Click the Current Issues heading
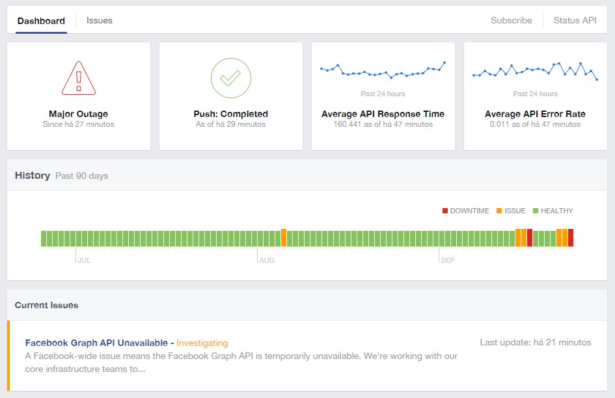 [x=46, y=305]
